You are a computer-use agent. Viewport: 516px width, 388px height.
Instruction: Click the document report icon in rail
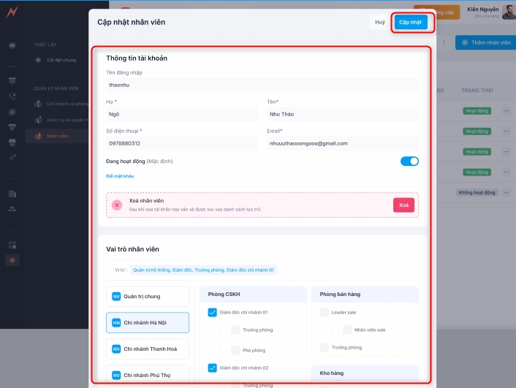point(12,194)
